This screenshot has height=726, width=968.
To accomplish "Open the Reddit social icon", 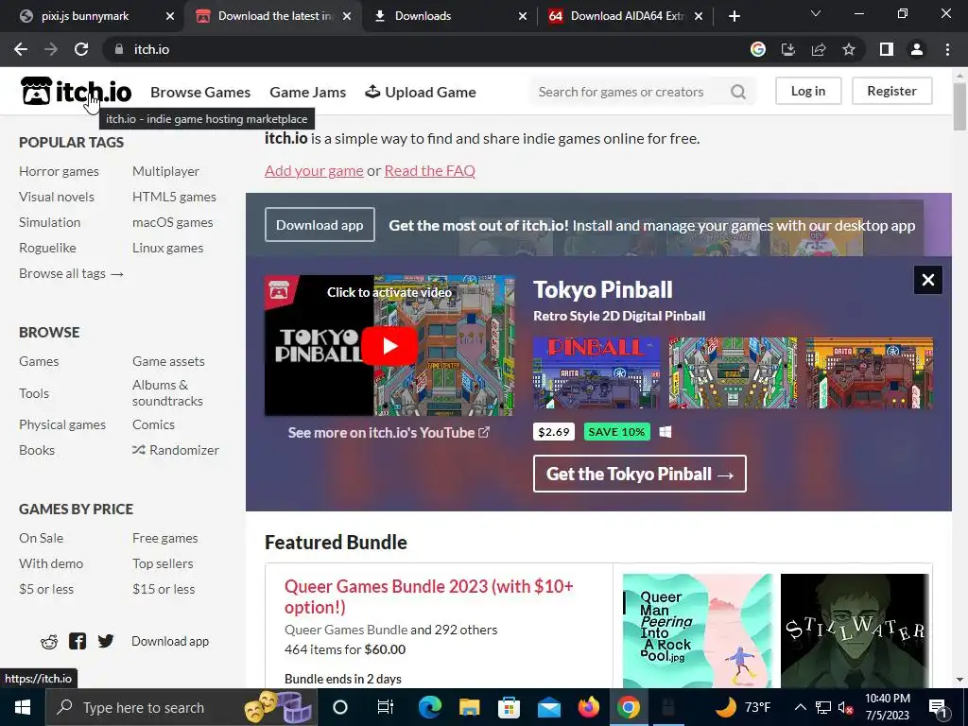I will (49, 642).
